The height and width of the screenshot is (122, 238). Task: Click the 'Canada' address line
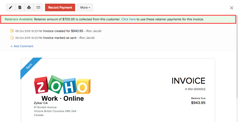pyautogui.click(x=38, y=115)
